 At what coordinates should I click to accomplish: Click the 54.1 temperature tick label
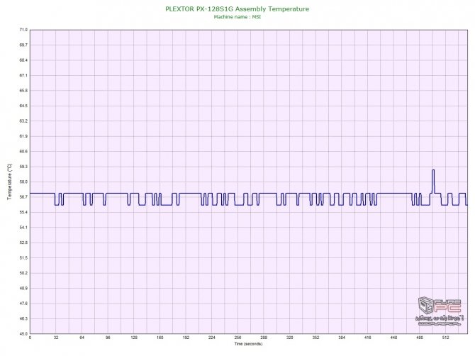[23, 227]
